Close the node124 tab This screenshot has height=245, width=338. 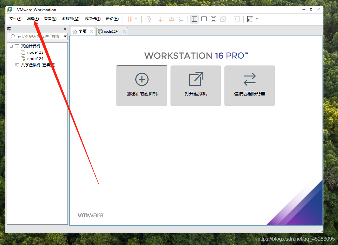pos(124,31)
